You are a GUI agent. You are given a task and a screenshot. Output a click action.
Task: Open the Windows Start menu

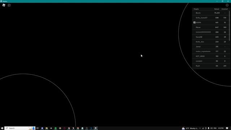(2, 128)
